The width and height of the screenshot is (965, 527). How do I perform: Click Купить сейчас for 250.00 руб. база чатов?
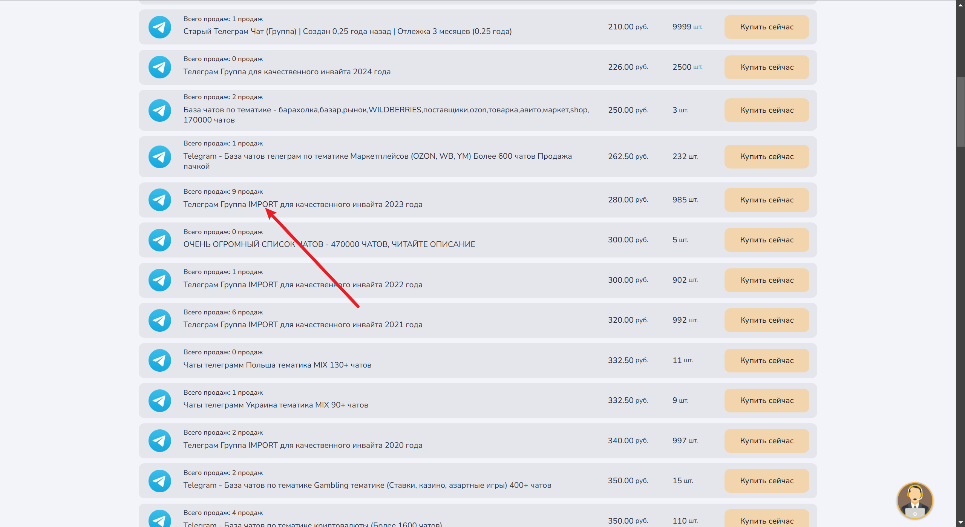[x=767, y=110]
